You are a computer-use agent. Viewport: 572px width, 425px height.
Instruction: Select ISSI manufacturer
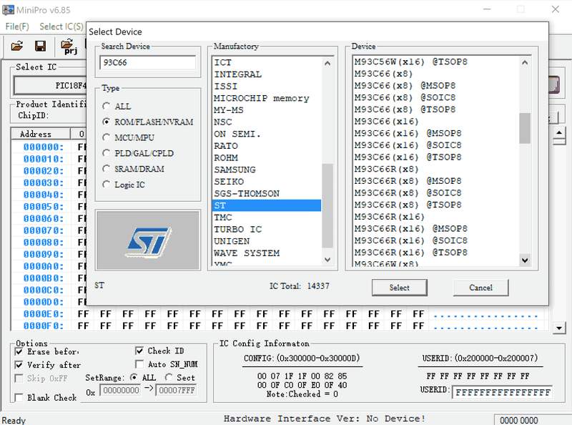coord(266,87)
